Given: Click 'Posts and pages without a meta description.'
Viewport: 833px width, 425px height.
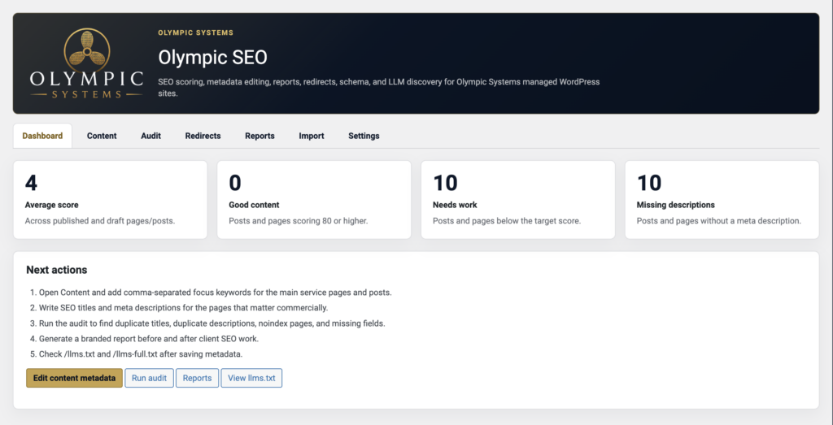Looking at the screenshot, I should click(x=719, y=221).
